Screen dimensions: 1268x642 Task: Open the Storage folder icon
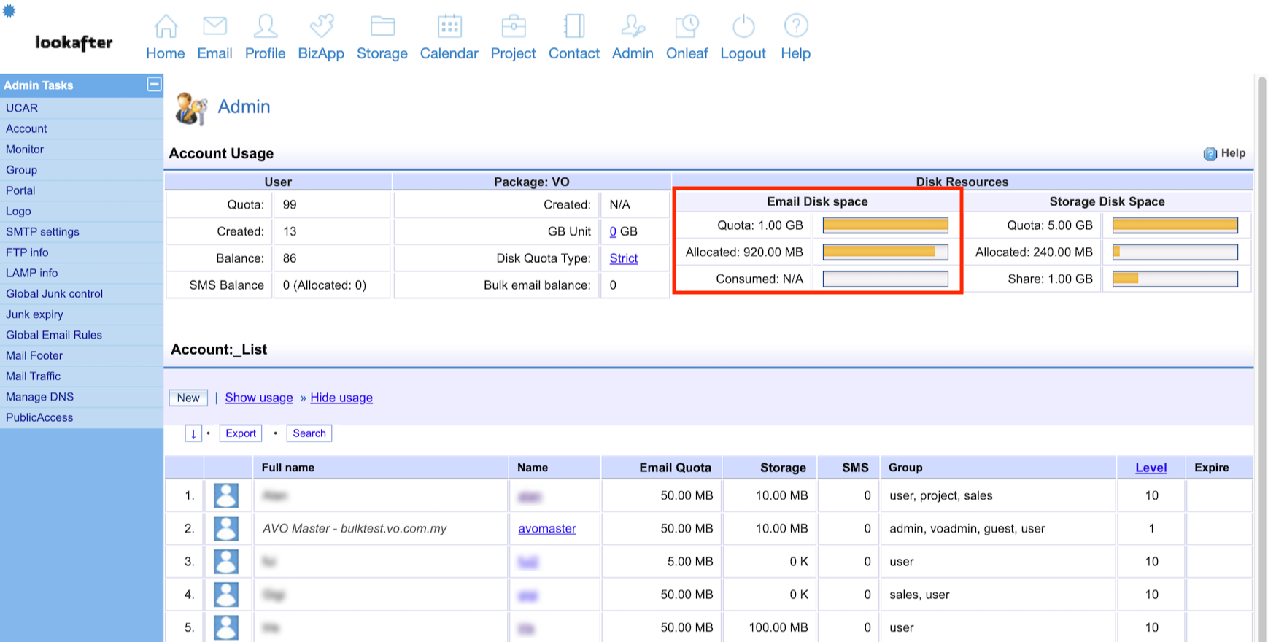[382, 27]
